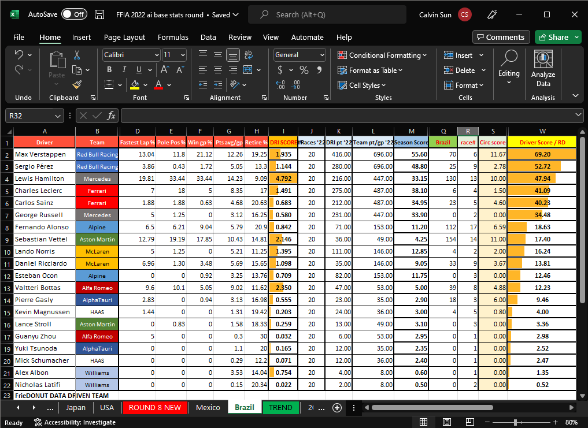
Task: Click the Borders icon
Action: [x=109, y=85]
